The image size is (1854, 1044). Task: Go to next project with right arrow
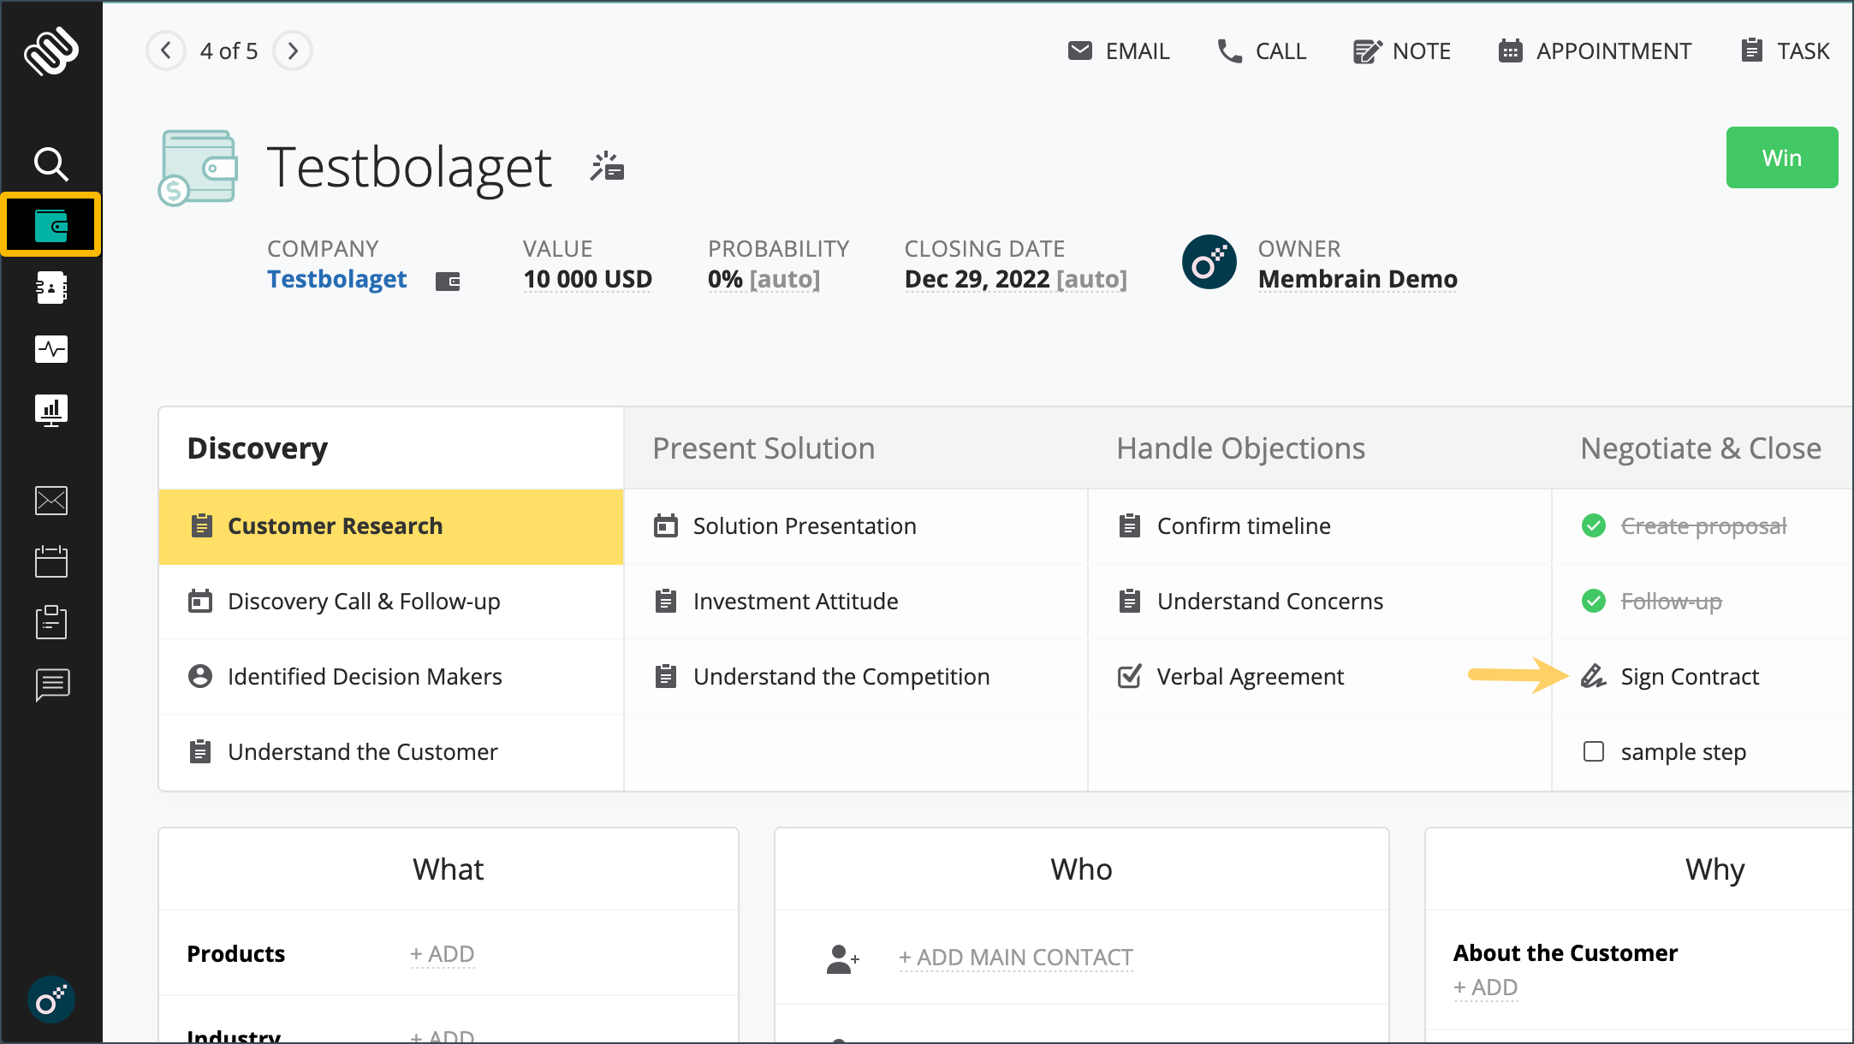point(293,50)
